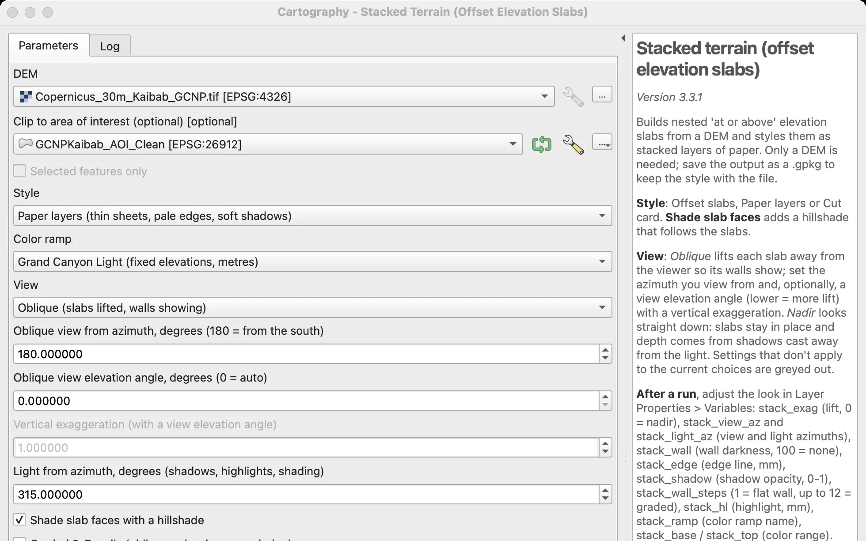
Task: Toggle Selected features only checkbox
Action: click(19, 171)
